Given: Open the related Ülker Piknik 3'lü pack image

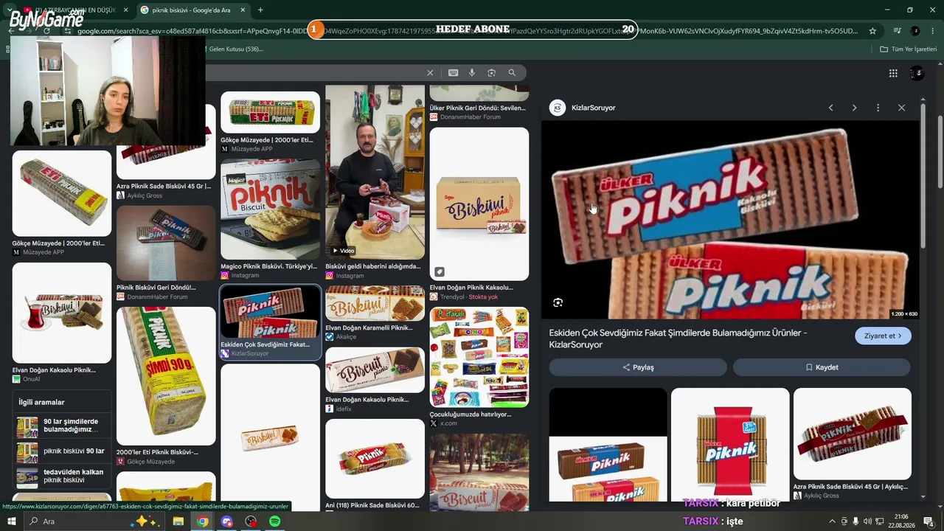Looking at the screenshot, I should 730,445.
